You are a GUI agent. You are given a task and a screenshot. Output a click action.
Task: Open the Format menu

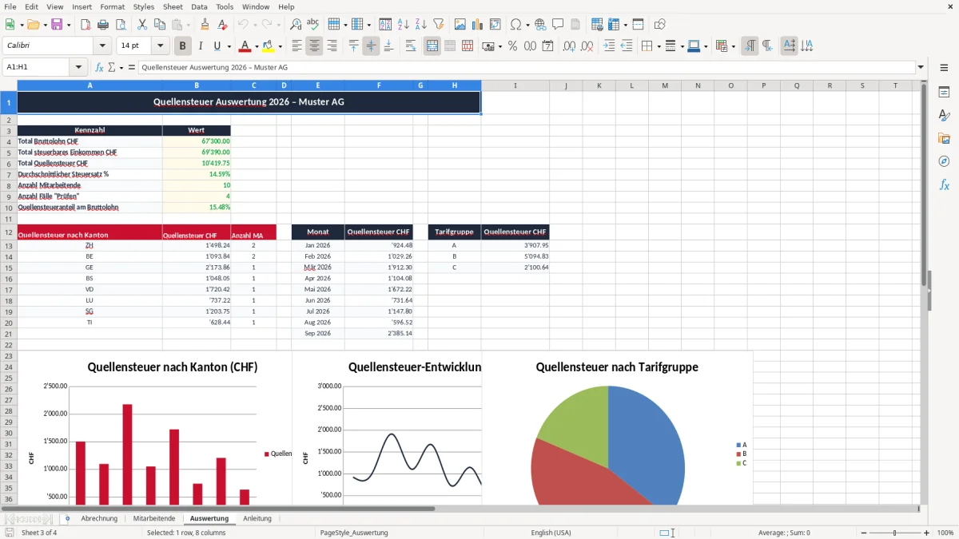pyautogui.click(x=112, y=6)
